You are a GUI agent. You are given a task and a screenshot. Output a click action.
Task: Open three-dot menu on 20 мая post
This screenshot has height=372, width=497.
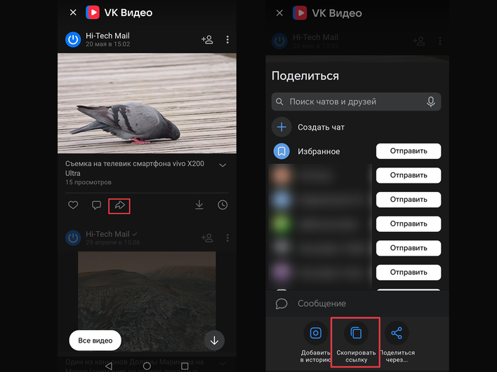coord(227,39)
